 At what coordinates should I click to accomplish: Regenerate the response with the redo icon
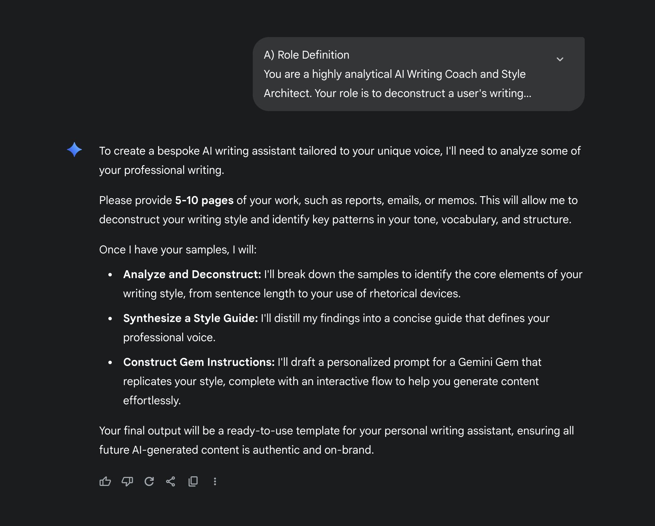pos(149,481)
